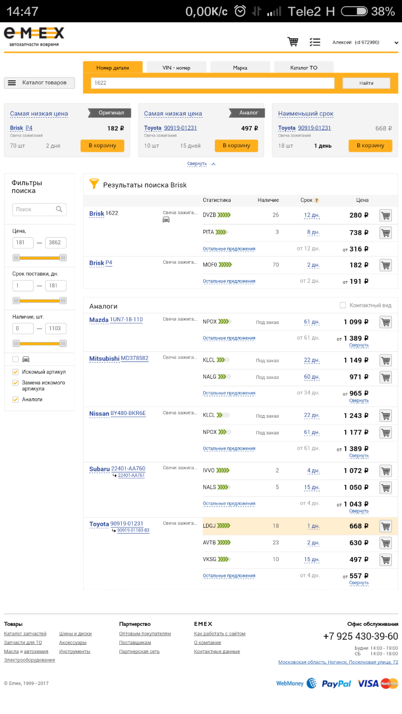Add the DVZB offer at 280 ₽ to cart

385,215
